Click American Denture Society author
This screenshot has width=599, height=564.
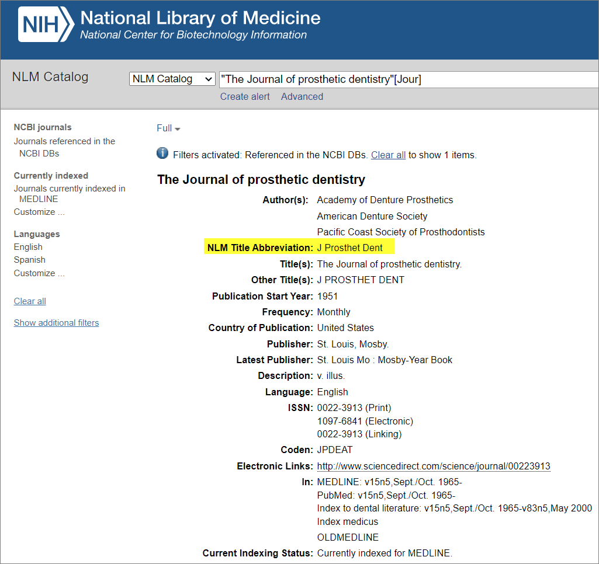(372, 217)
